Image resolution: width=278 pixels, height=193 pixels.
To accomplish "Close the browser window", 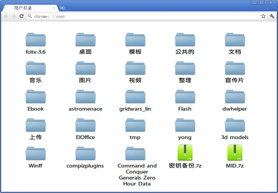I will pos(271,2).
